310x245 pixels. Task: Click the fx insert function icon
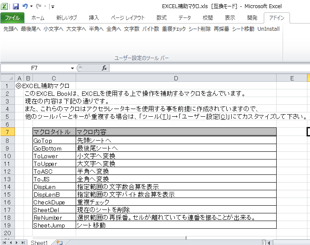click(104, 68)
